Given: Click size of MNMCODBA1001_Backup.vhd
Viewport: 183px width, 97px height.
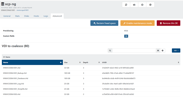Looking at the screenshot, I should click(67, 73).
